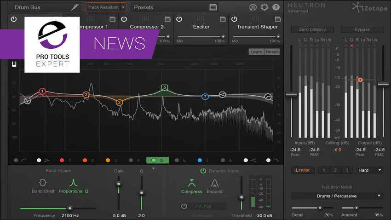Screen dimensions: 391x220
Task: Select EQ node 3 on the curve
Action: pyautogui.click(x=119, y=102)
